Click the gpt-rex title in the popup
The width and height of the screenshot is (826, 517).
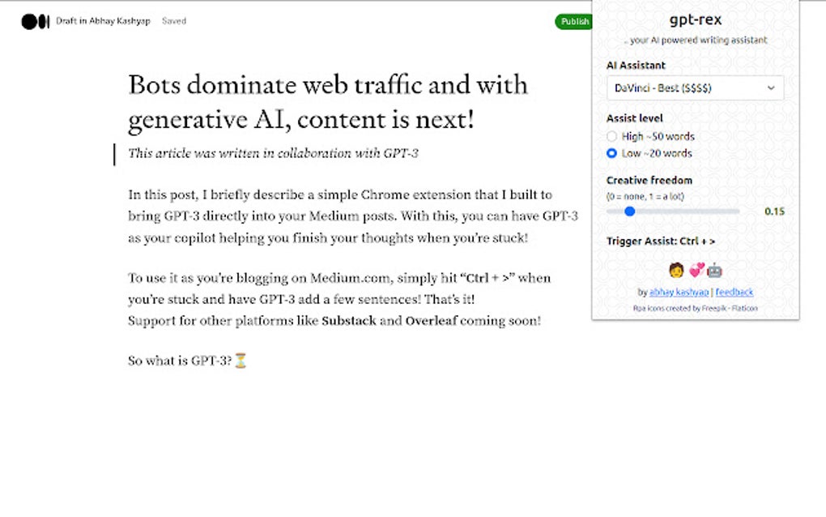(695, 19)
